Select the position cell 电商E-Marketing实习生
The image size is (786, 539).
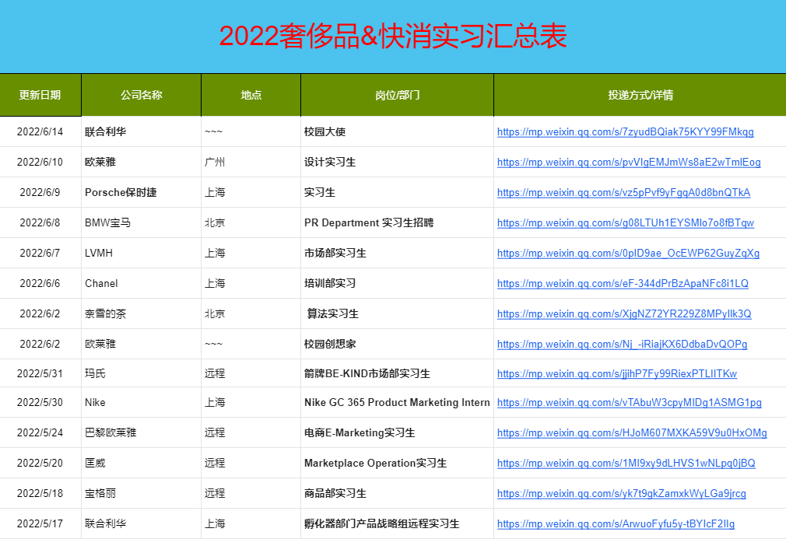coord(398,432)
